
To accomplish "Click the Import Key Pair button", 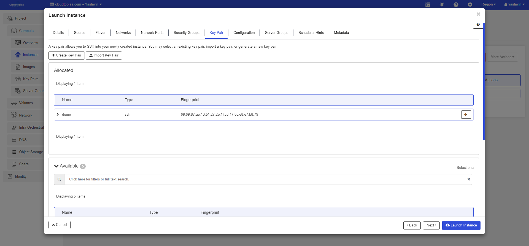I will point(104,55).
